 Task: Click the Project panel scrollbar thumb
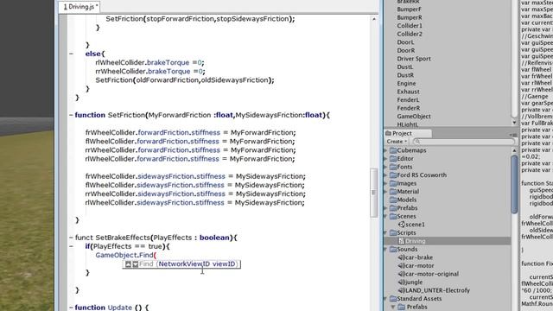pos(514,183)
